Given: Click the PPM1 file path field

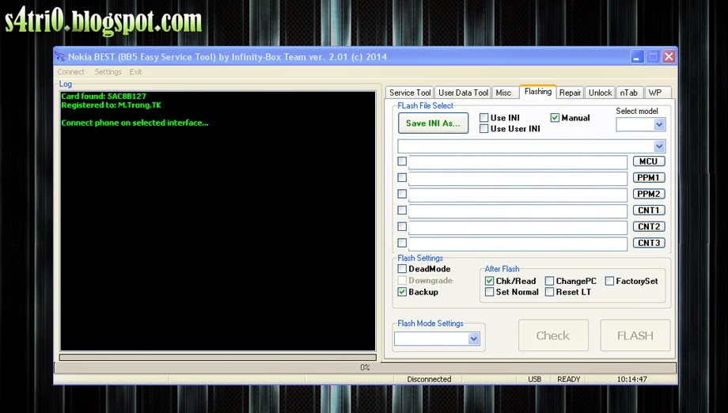Looking at the screenshot, I should pos(518,178).
